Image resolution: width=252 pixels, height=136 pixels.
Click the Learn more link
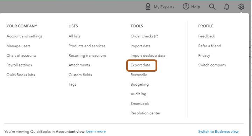click(x=96, y=131)
